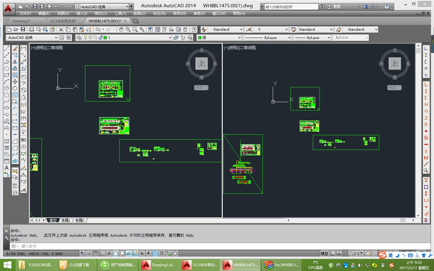Toggle Polar tracking in status bar
The width and height of the screenshot is (434, 271).
pos(109,253)
